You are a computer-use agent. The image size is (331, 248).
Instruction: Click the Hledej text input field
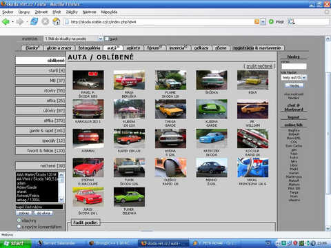pyautogui.click(x=294, y=66)
